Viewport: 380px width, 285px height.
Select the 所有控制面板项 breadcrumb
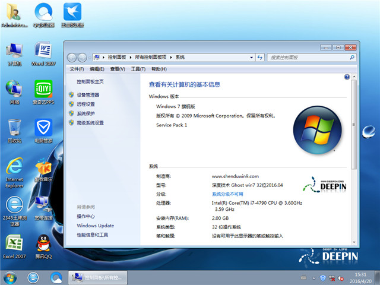151,58
